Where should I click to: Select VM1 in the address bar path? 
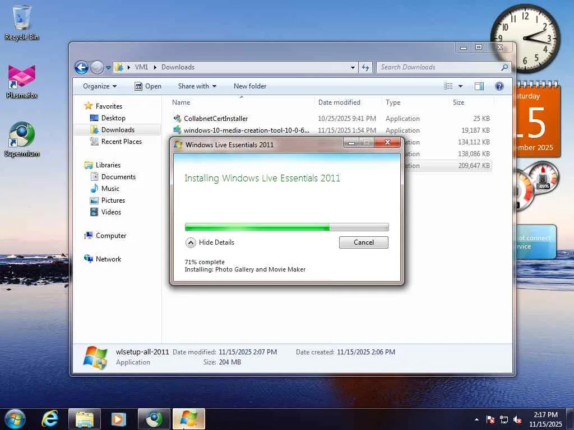[141, 67]
